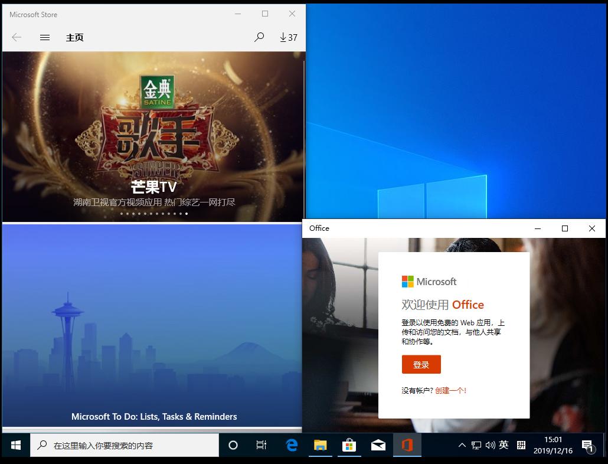The image size is (608, 464).
Task: Switch to Microsoft Store taskbar icon
Action: click(x=349, y=445)
